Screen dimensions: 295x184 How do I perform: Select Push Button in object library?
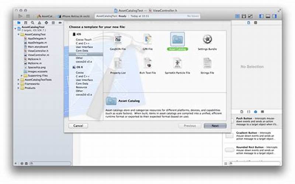coord(253,121)
